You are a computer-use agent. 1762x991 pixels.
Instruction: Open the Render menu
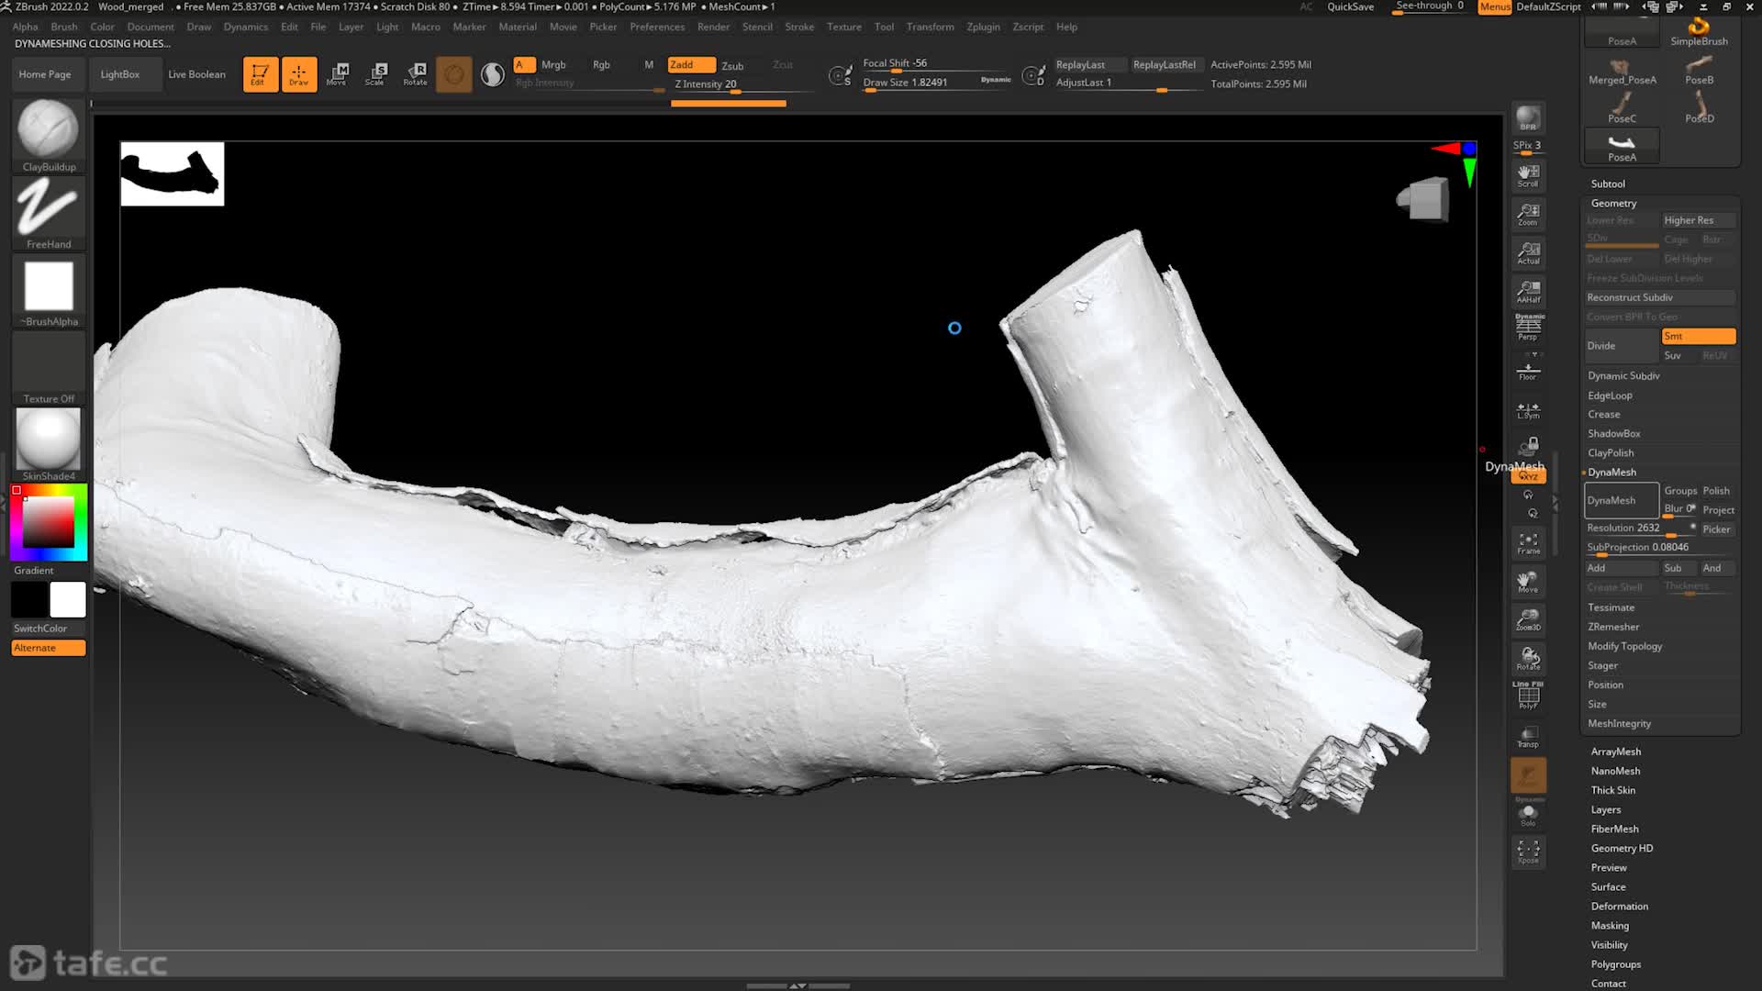pos(713,27)
